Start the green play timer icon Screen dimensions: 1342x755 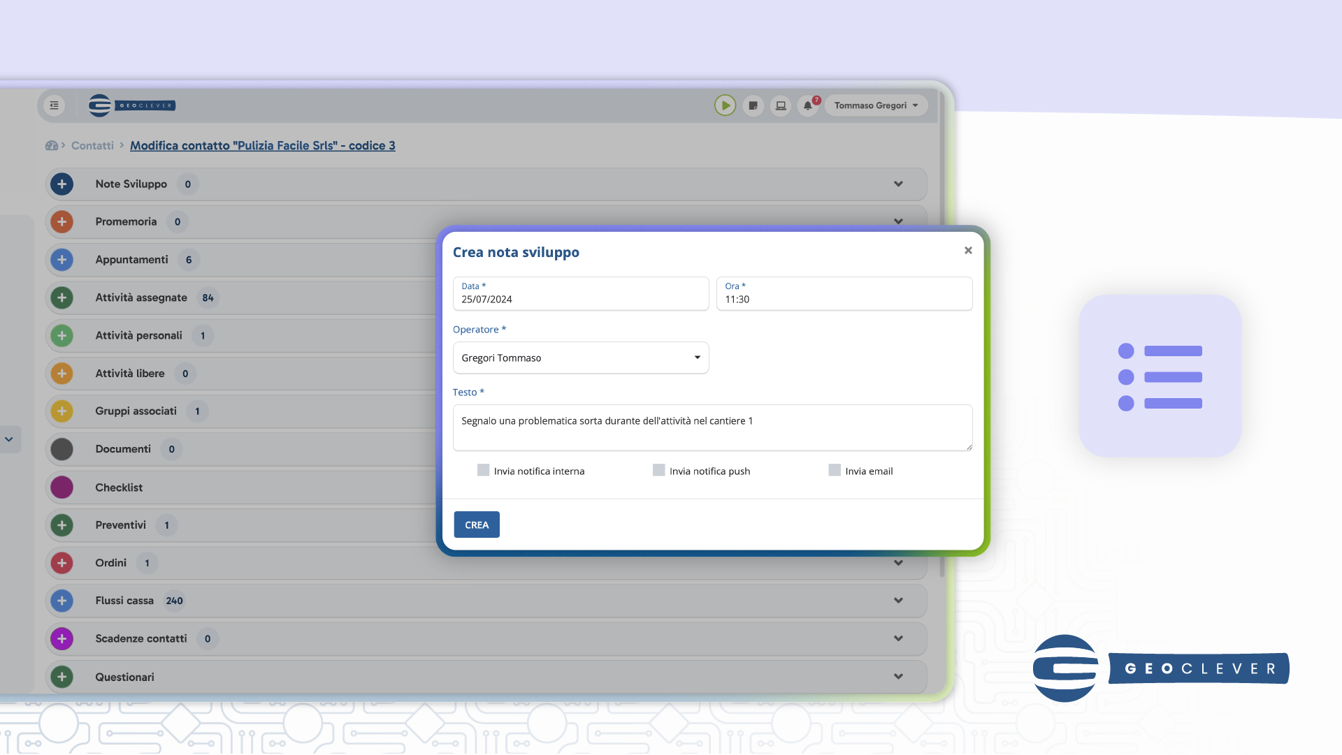coord(725,105)
